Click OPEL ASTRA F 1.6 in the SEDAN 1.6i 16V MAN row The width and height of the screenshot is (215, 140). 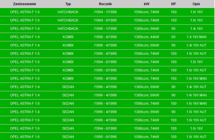(25, 104)
